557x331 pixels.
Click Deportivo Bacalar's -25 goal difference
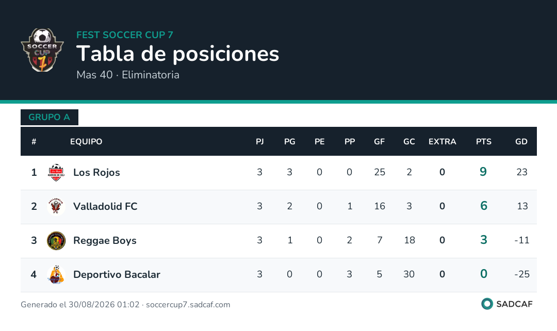coord(522,274)
